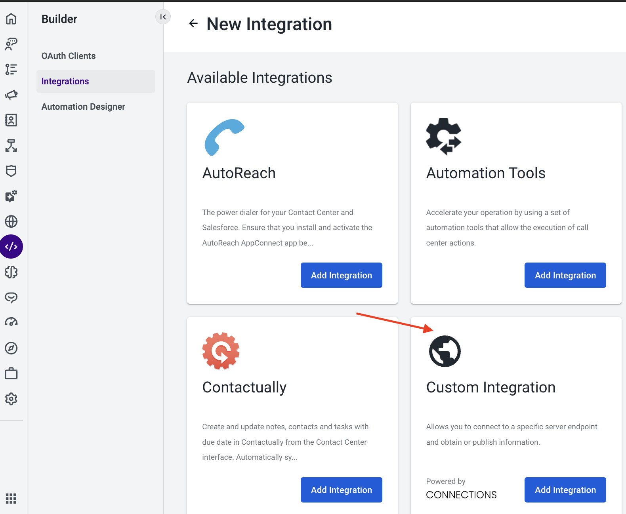The image size is (626, 514).
Task: Open the compass explore icon
Action: click(x=11, y=348)
